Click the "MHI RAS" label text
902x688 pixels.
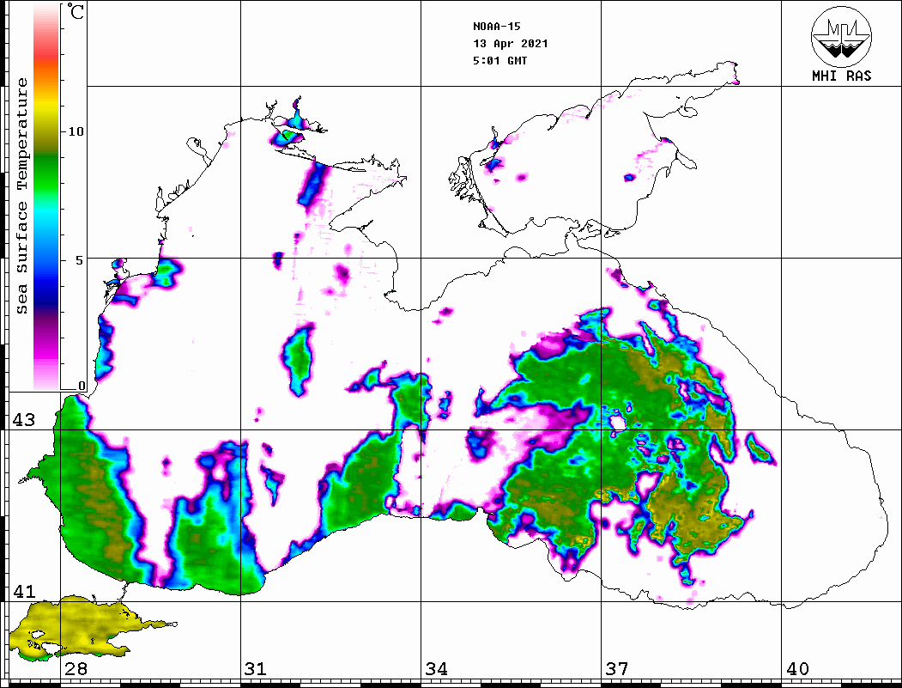click(842, 76)
